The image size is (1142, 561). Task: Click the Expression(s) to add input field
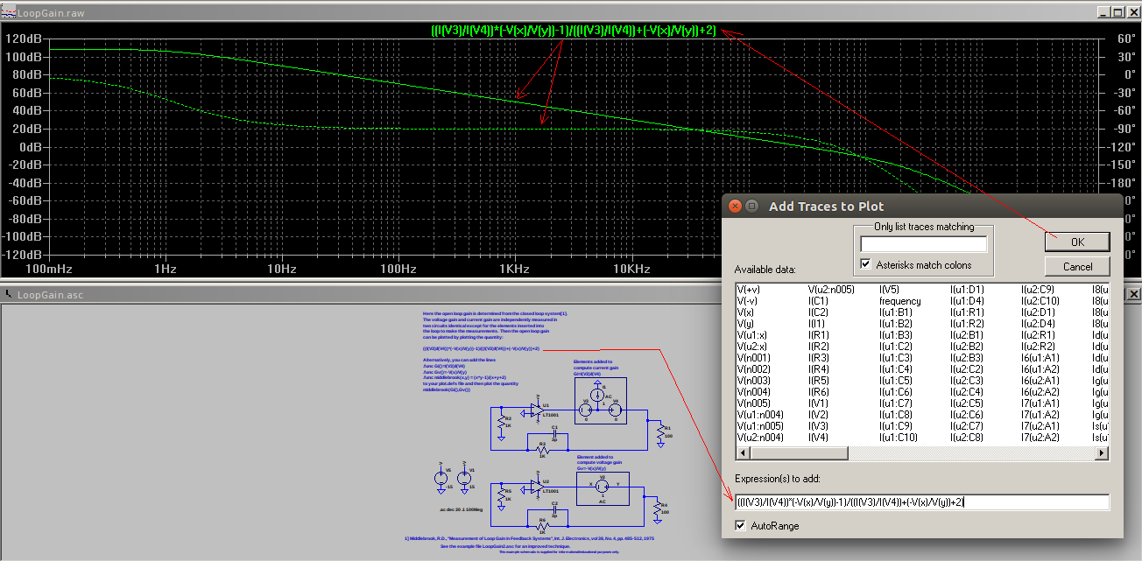click(x=921, y=502)
